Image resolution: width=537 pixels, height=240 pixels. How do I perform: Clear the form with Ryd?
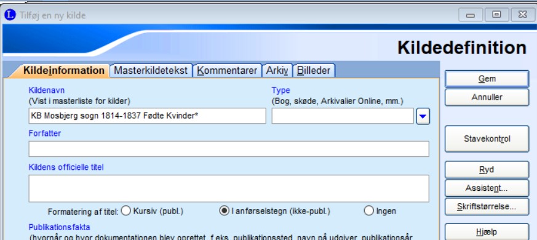487,170
